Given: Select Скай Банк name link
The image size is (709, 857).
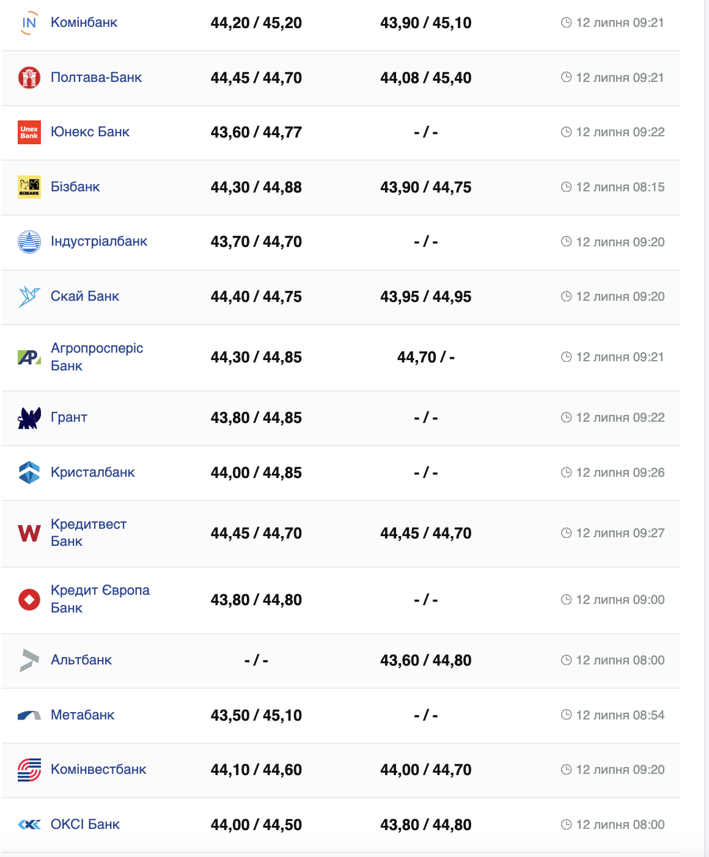Looking at the screenshot, I should [x=85, y=296].
